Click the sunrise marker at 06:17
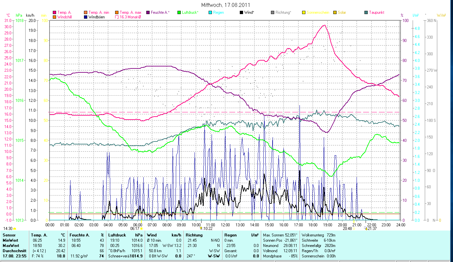The height and width of the screenshot is (262, 453). [141, 229]
